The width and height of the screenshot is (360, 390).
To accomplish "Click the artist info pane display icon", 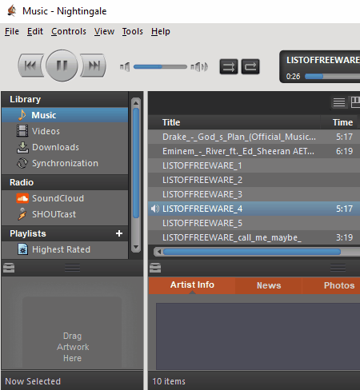I will click(155, 268).
